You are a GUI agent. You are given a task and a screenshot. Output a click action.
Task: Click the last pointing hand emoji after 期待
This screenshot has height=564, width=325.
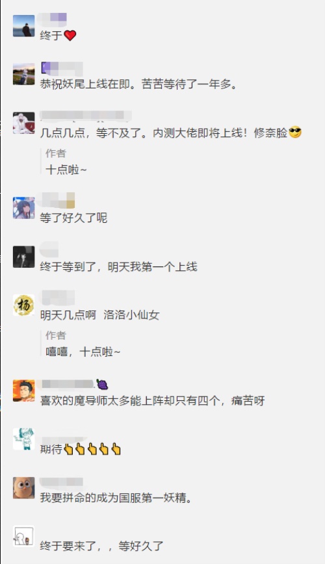pyautogui.click(x=116, y=449)
